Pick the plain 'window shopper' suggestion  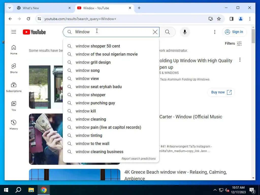(111, 95)
